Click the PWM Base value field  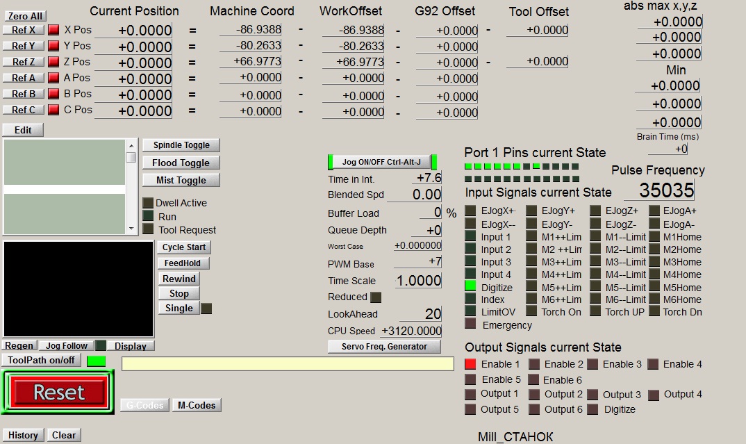click(417, 261)
